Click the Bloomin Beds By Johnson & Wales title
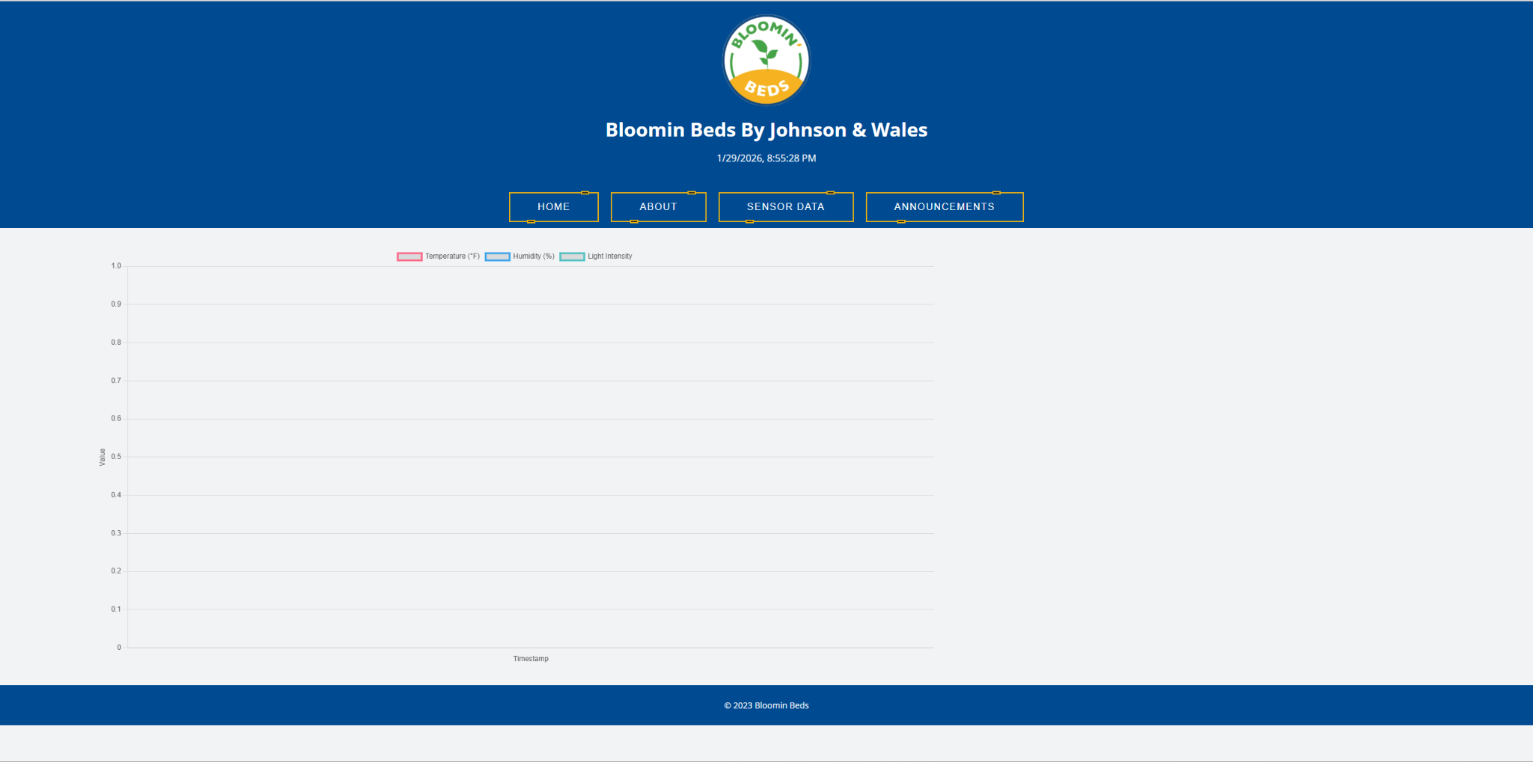The width and height of the screenshot is (1533, 762). (766, 130)
